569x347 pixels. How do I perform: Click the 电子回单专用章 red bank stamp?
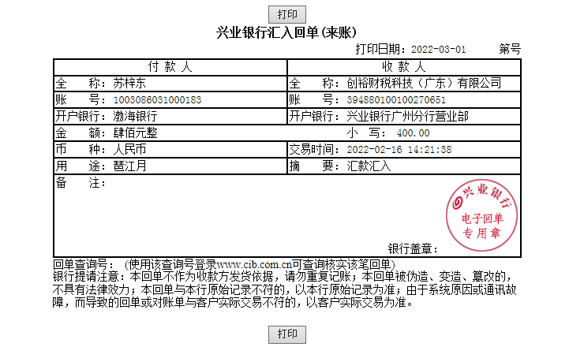[481, 215]
